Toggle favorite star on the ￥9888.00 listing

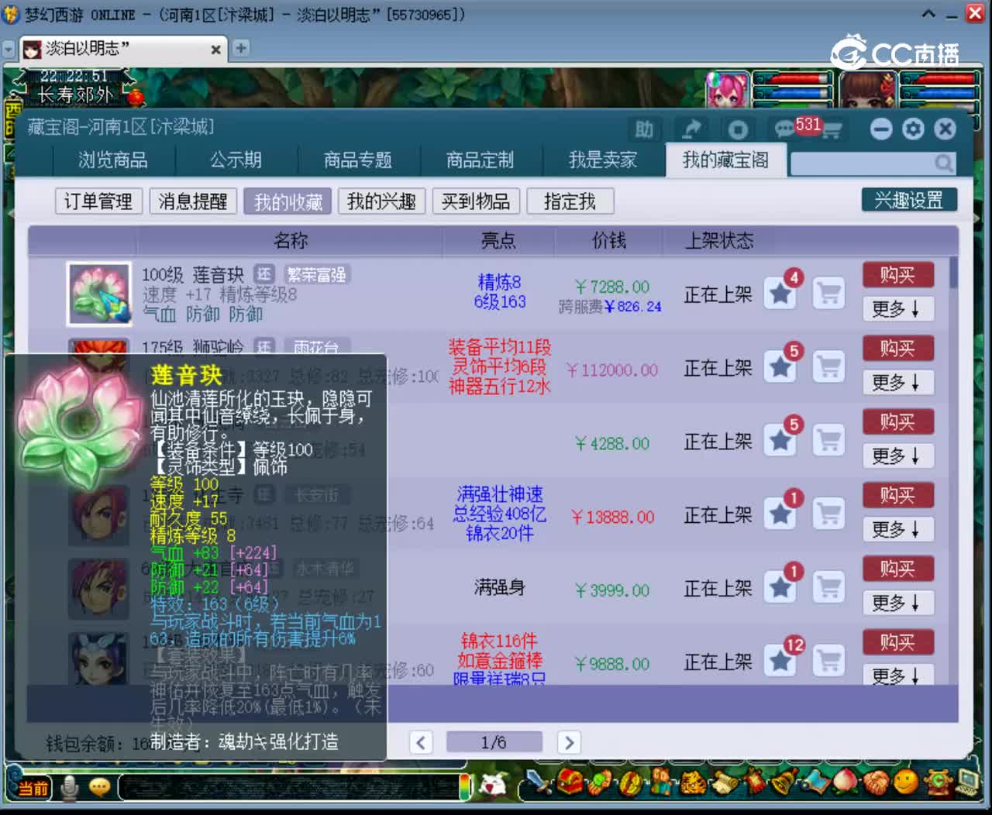tap(780, 661)
